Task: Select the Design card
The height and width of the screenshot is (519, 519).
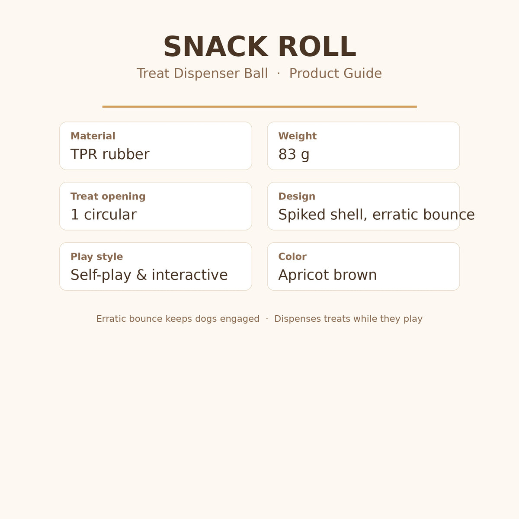Action: [363, 206]
